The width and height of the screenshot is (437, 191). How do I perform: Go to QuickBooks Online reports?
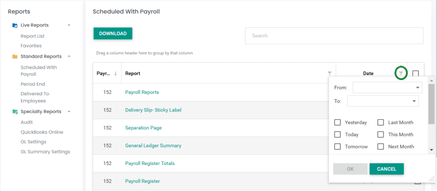(x=42, y=132)
